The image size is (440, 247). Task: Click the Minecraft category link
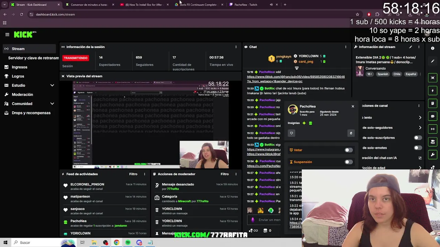pyautogui.click(x=184, y=201)
